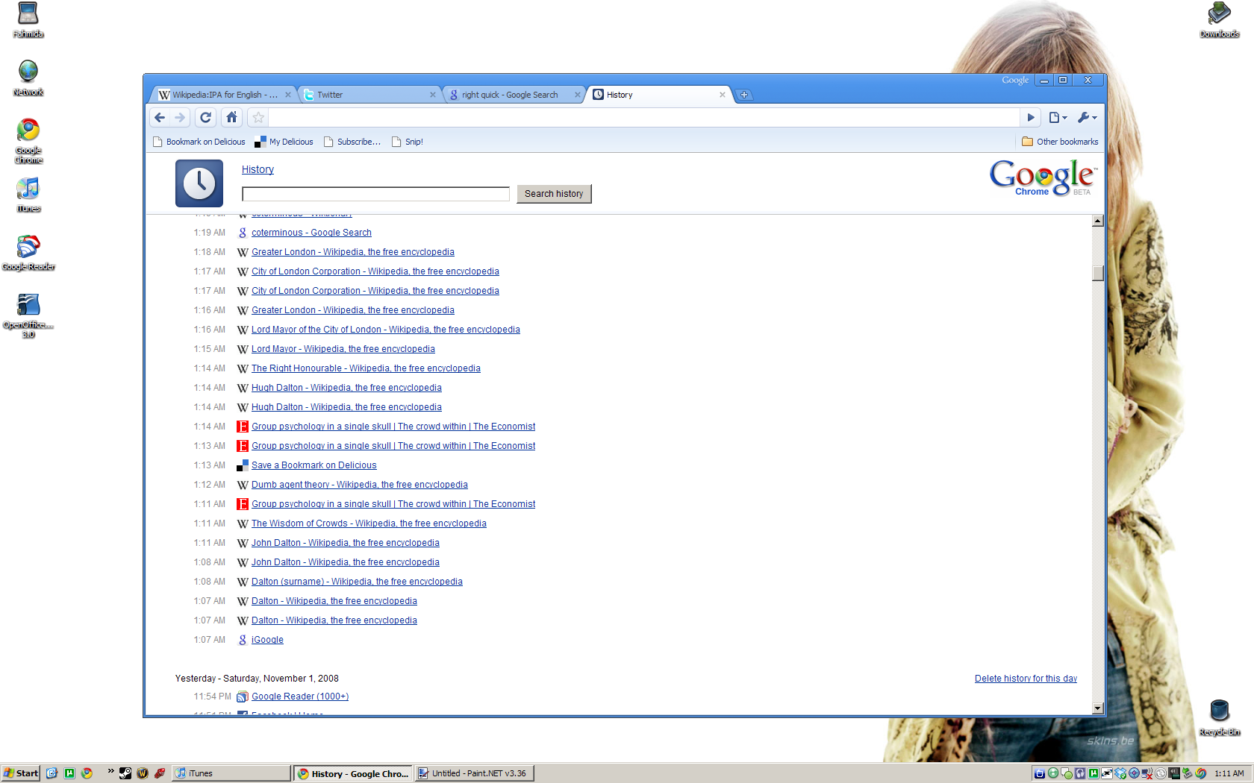
Task: Open the page control menu
Action: 1058,117
